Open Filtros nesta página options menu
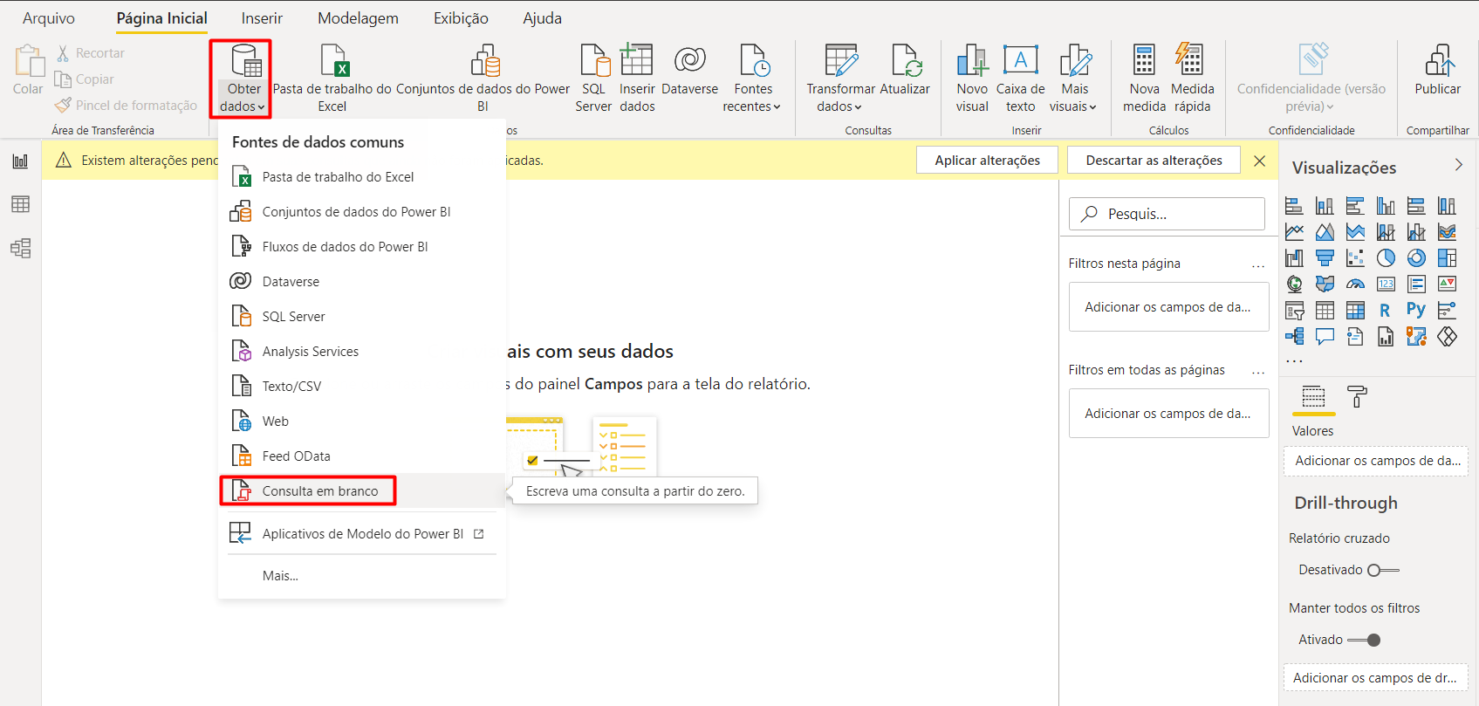 (1257, 264)
